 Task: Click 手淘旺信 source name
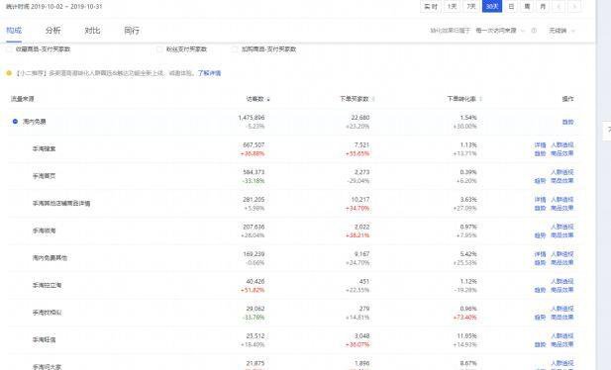tap(44, 339)
